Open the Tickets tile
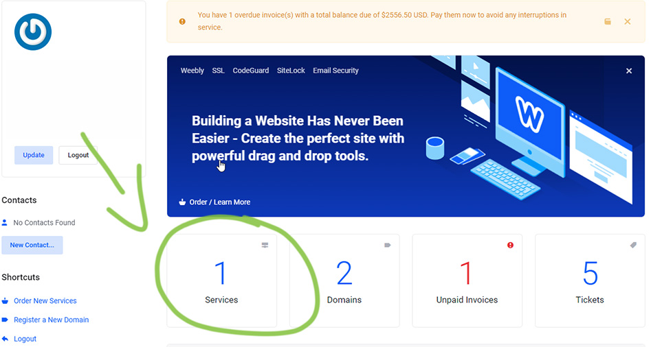 pyautogui.click(x=590, y=280)
